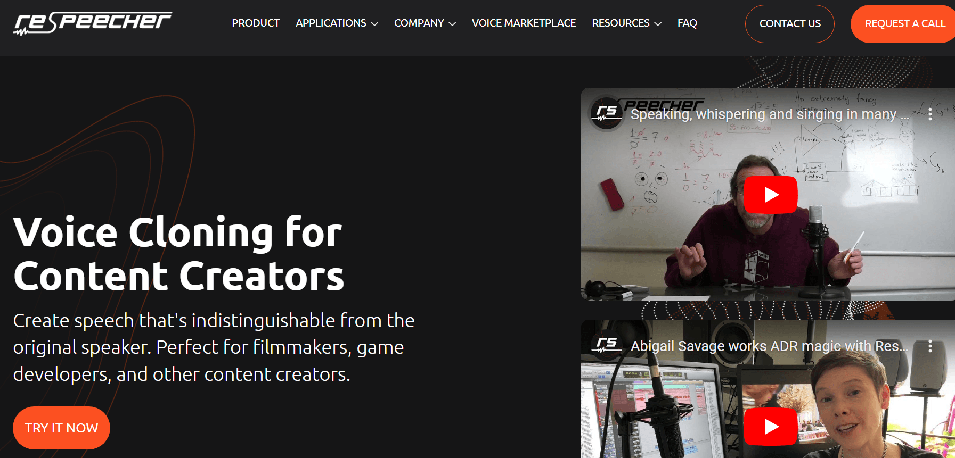Click the channel avatar on first video
Viewport: 955px width, 458px height.
(x=607, y=113)
